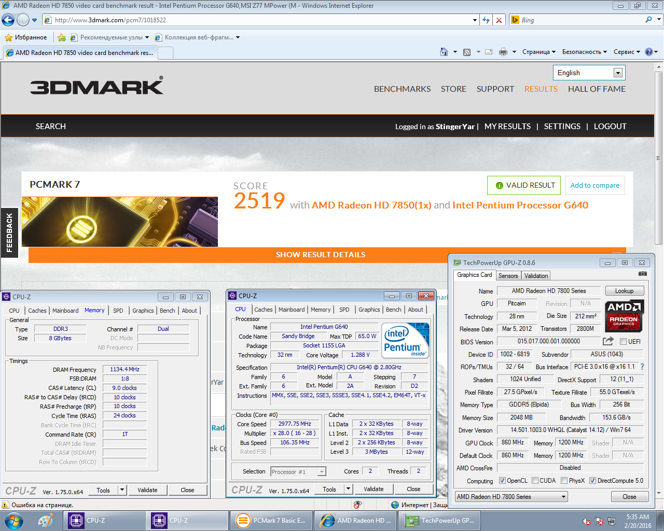Switch to TechPowerUp GPU-Z taskbar button

[439, 521]
